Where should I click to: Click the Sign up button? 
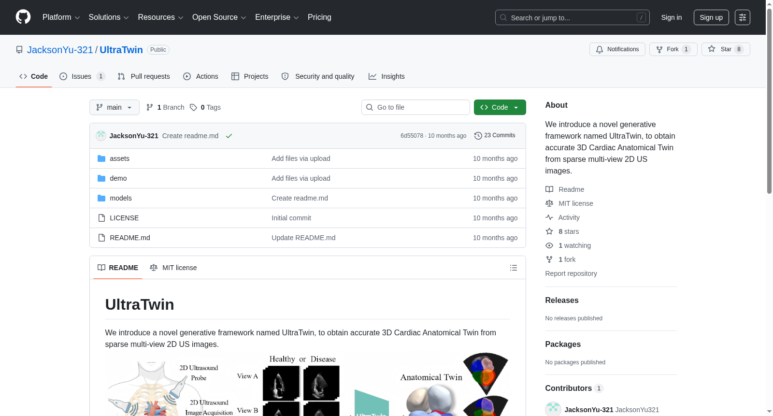click(x=711, y=17)
